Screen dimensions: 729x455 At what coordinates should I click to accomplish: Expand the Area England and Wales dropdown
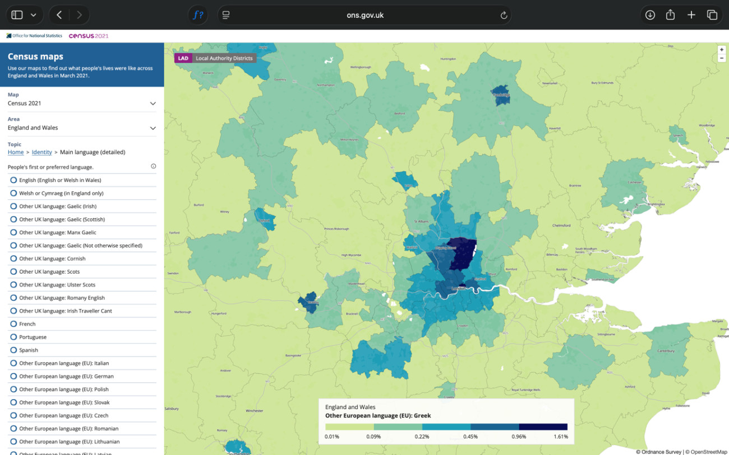pos(153,128)
